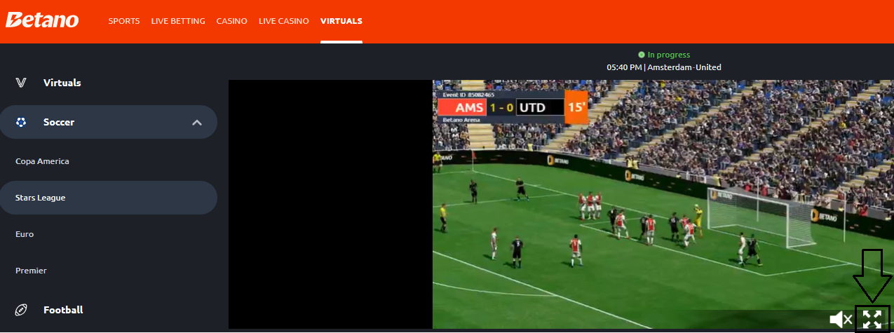Screen dimensions: 894x333
Task: Open the Casino section
Action: point(231,21)
